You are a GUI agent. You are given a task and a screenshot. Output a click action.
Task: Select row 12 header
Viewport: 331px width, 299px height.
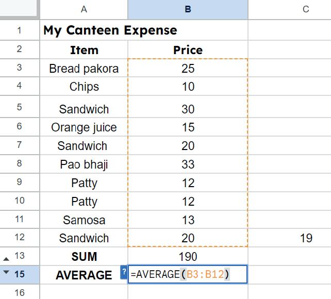20,238
